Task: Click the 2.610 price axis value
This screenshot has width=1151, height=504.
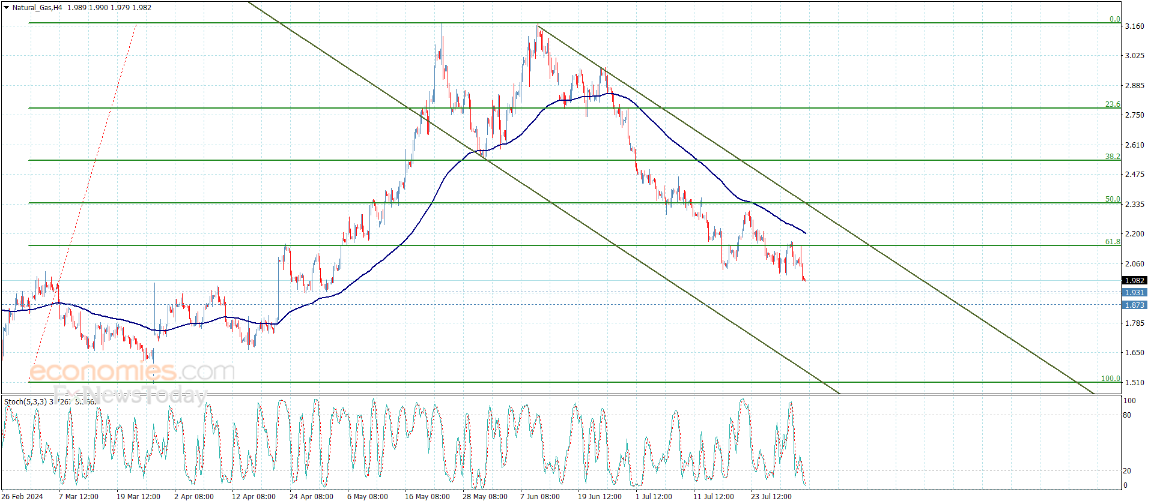Action: (x=1134, y=145)
